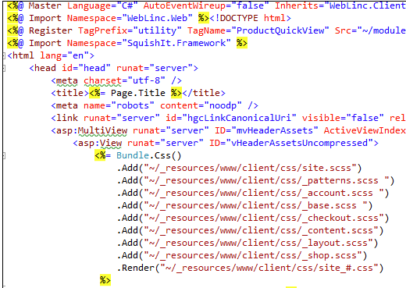The width and height of the screenshot is (406, 288).
Task: Place cursor on the Page.Title expression
Action: click(x=138, y=93)
